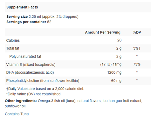
Task: Click the %DV column header
Action: [x=137, y=32]
